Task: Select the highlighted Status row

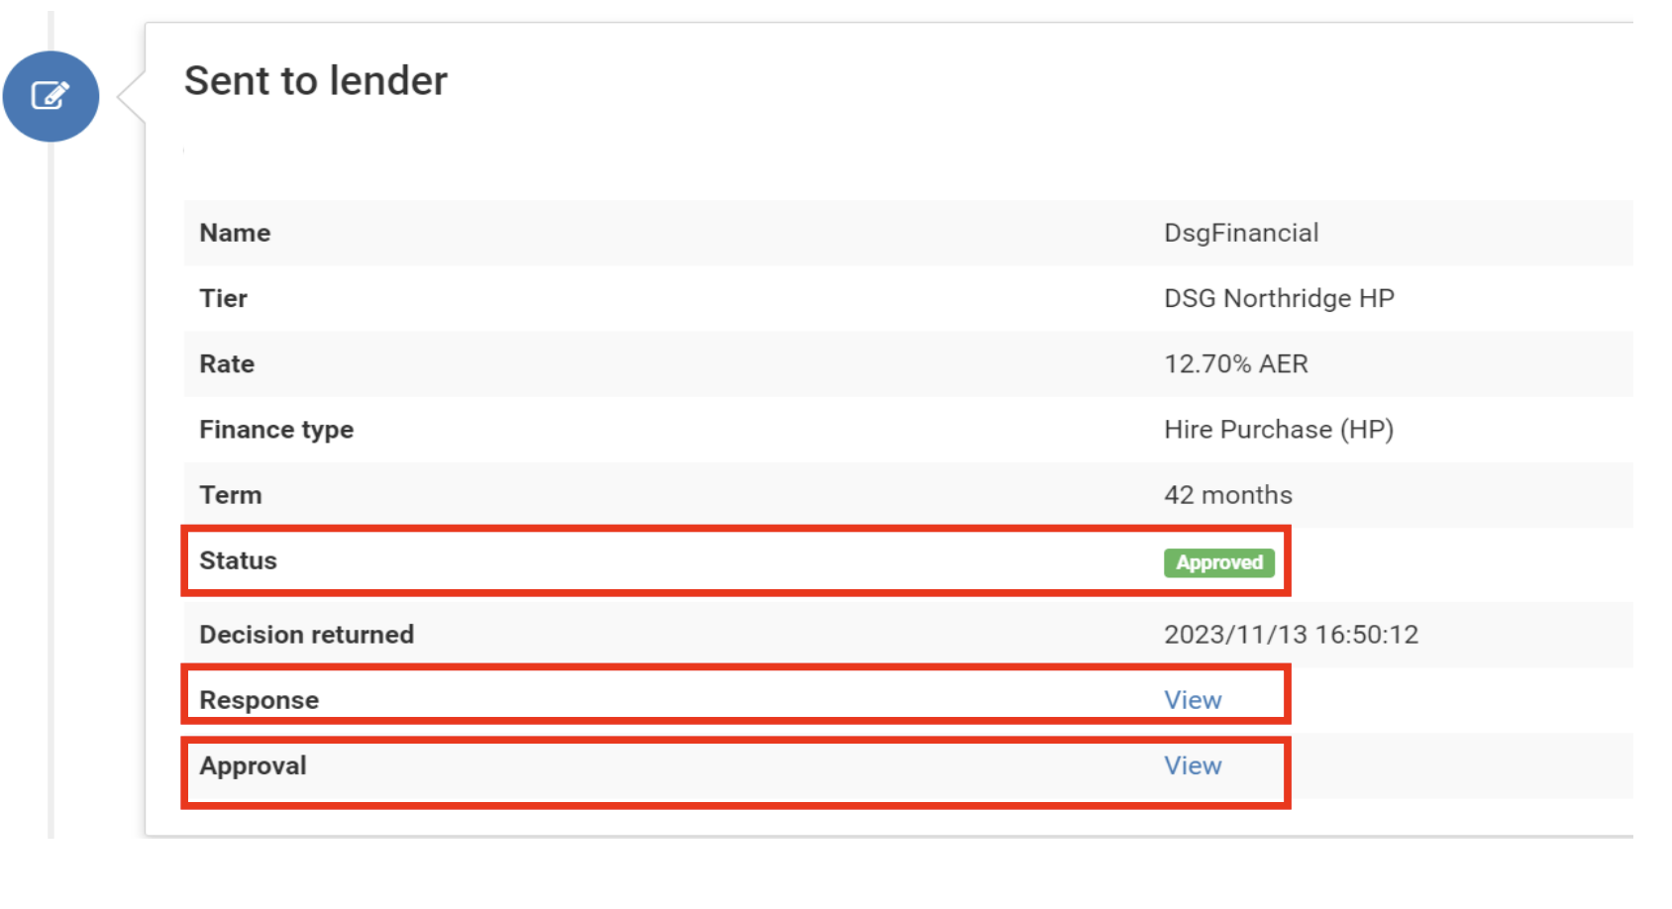Action: pyautogui.click(x=693, y=560)
